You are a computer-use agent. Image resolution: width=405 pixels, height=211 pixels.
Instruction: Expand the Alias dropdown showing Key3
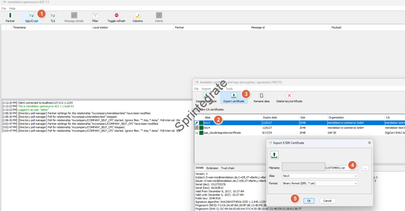coord(320,176)
